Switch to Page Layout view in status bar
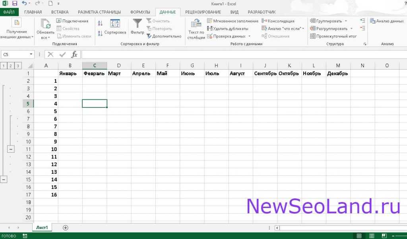This screenshot has height=239, width=407. click(372, 236)
